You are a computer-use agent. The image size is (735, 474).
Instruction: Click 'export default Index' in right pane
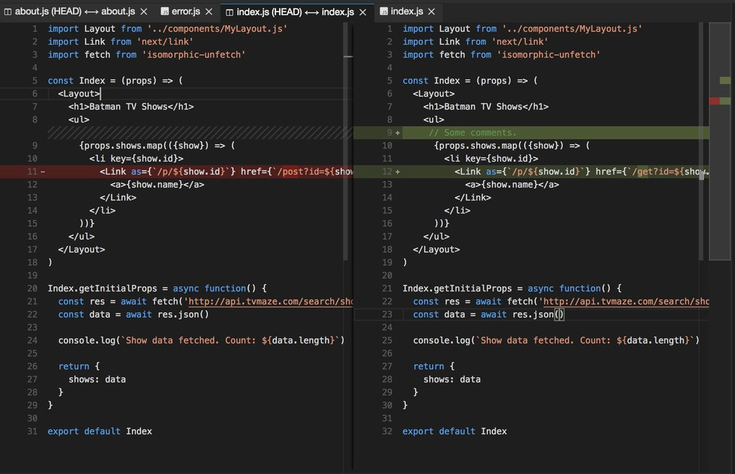(x=455, y=431)
